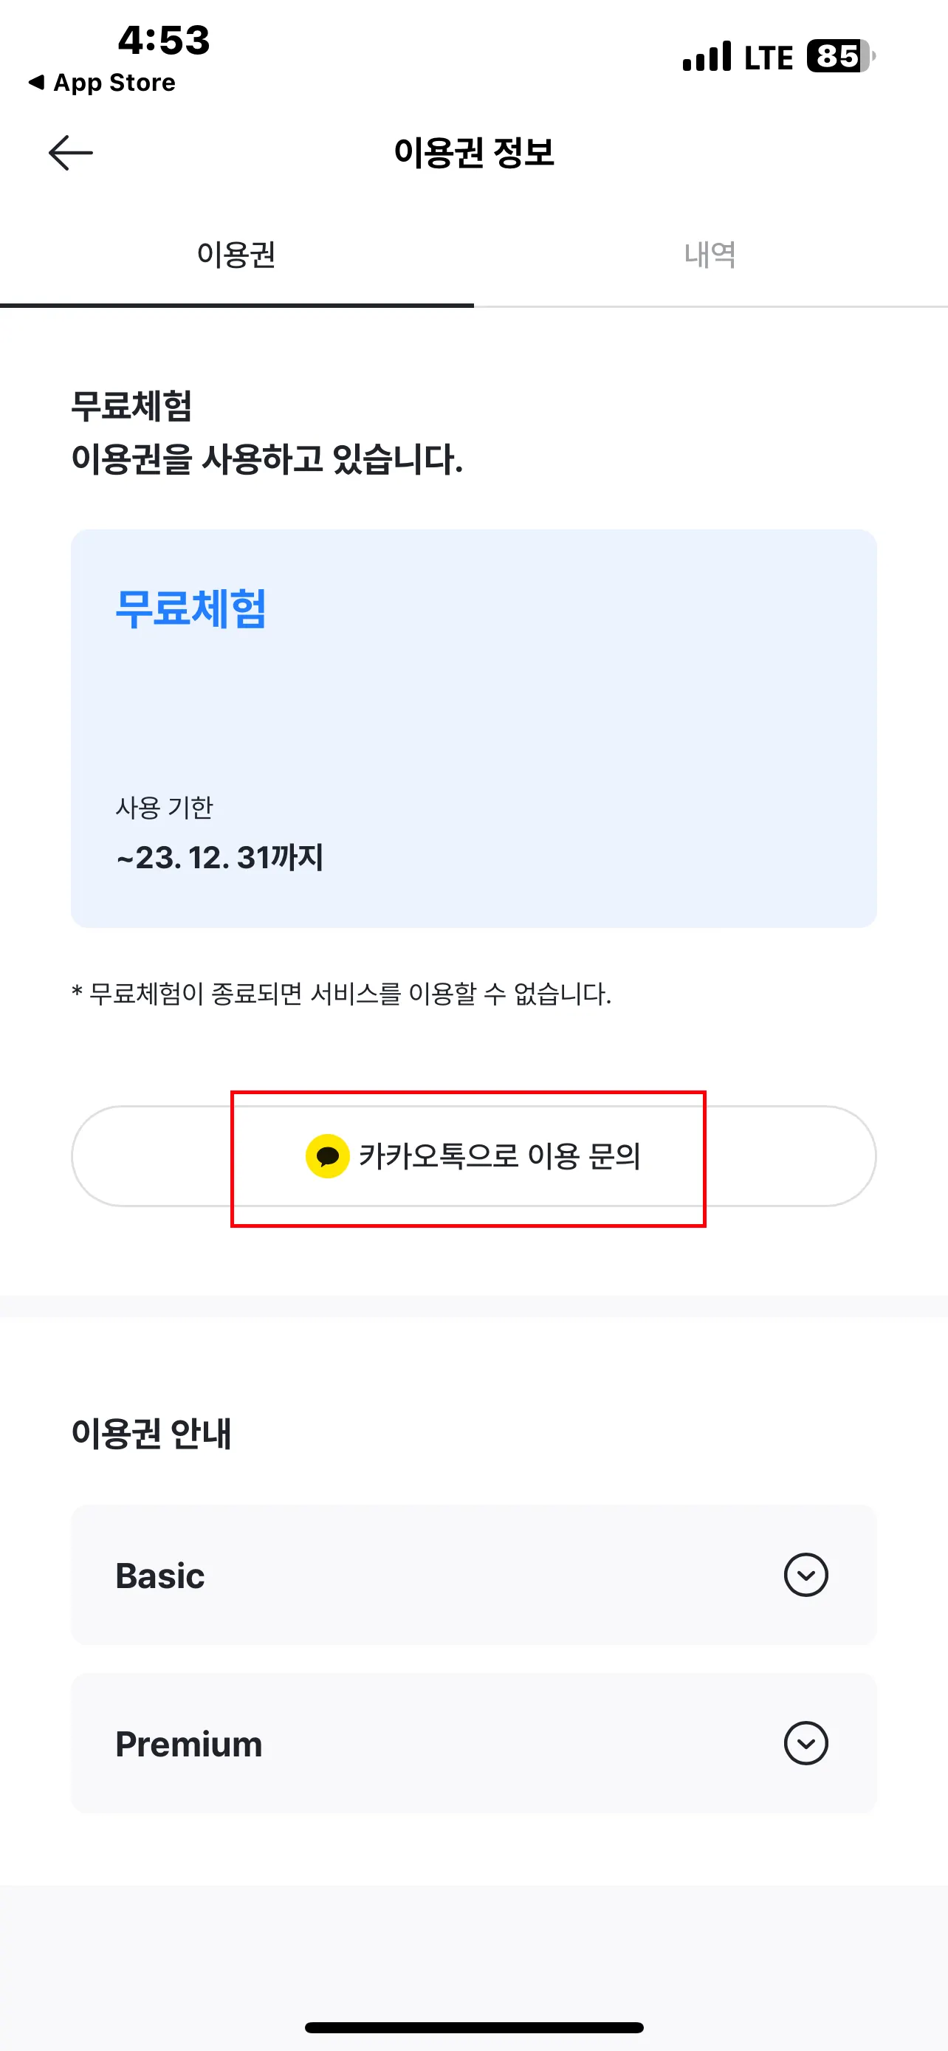
Task: Tap the home indicator bar at bottom
Action: (473, 2027)
